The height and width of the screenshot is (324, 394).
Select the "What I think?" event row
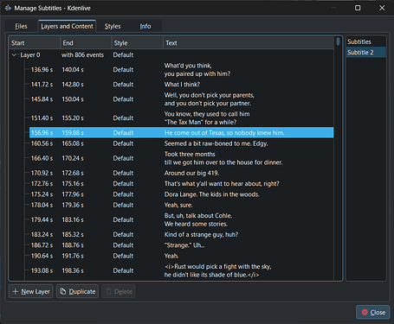pyautogui.click(x=182, y=85)
